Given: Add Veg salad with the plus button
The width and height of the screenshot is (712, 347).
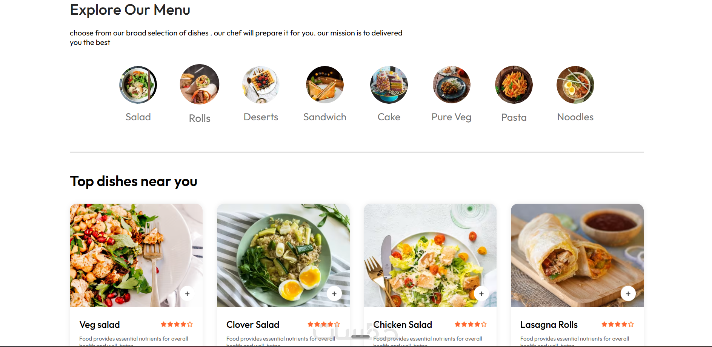Looking at the screenshot, I should pos(187,293).
